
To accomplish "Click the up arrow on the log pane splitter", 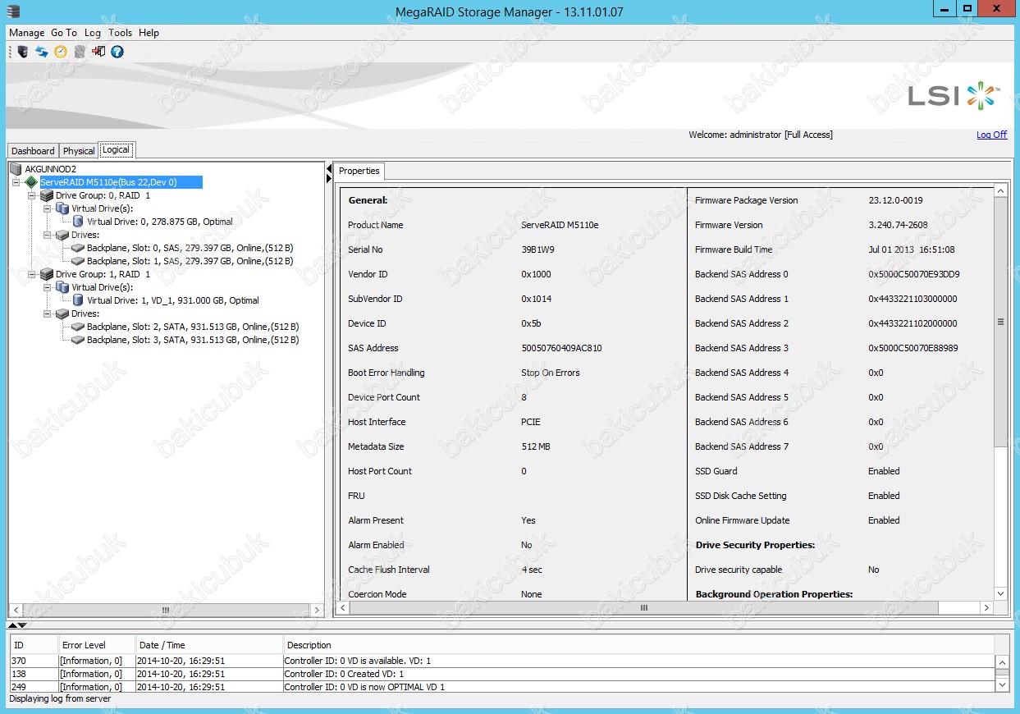I will click(x=12, y=625).
